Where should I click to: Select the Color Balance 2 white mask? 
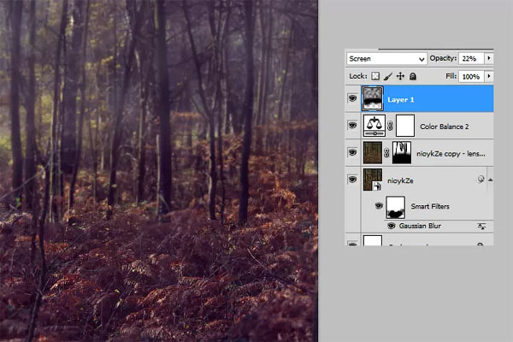pyautogui.click(x=405, y=126)
